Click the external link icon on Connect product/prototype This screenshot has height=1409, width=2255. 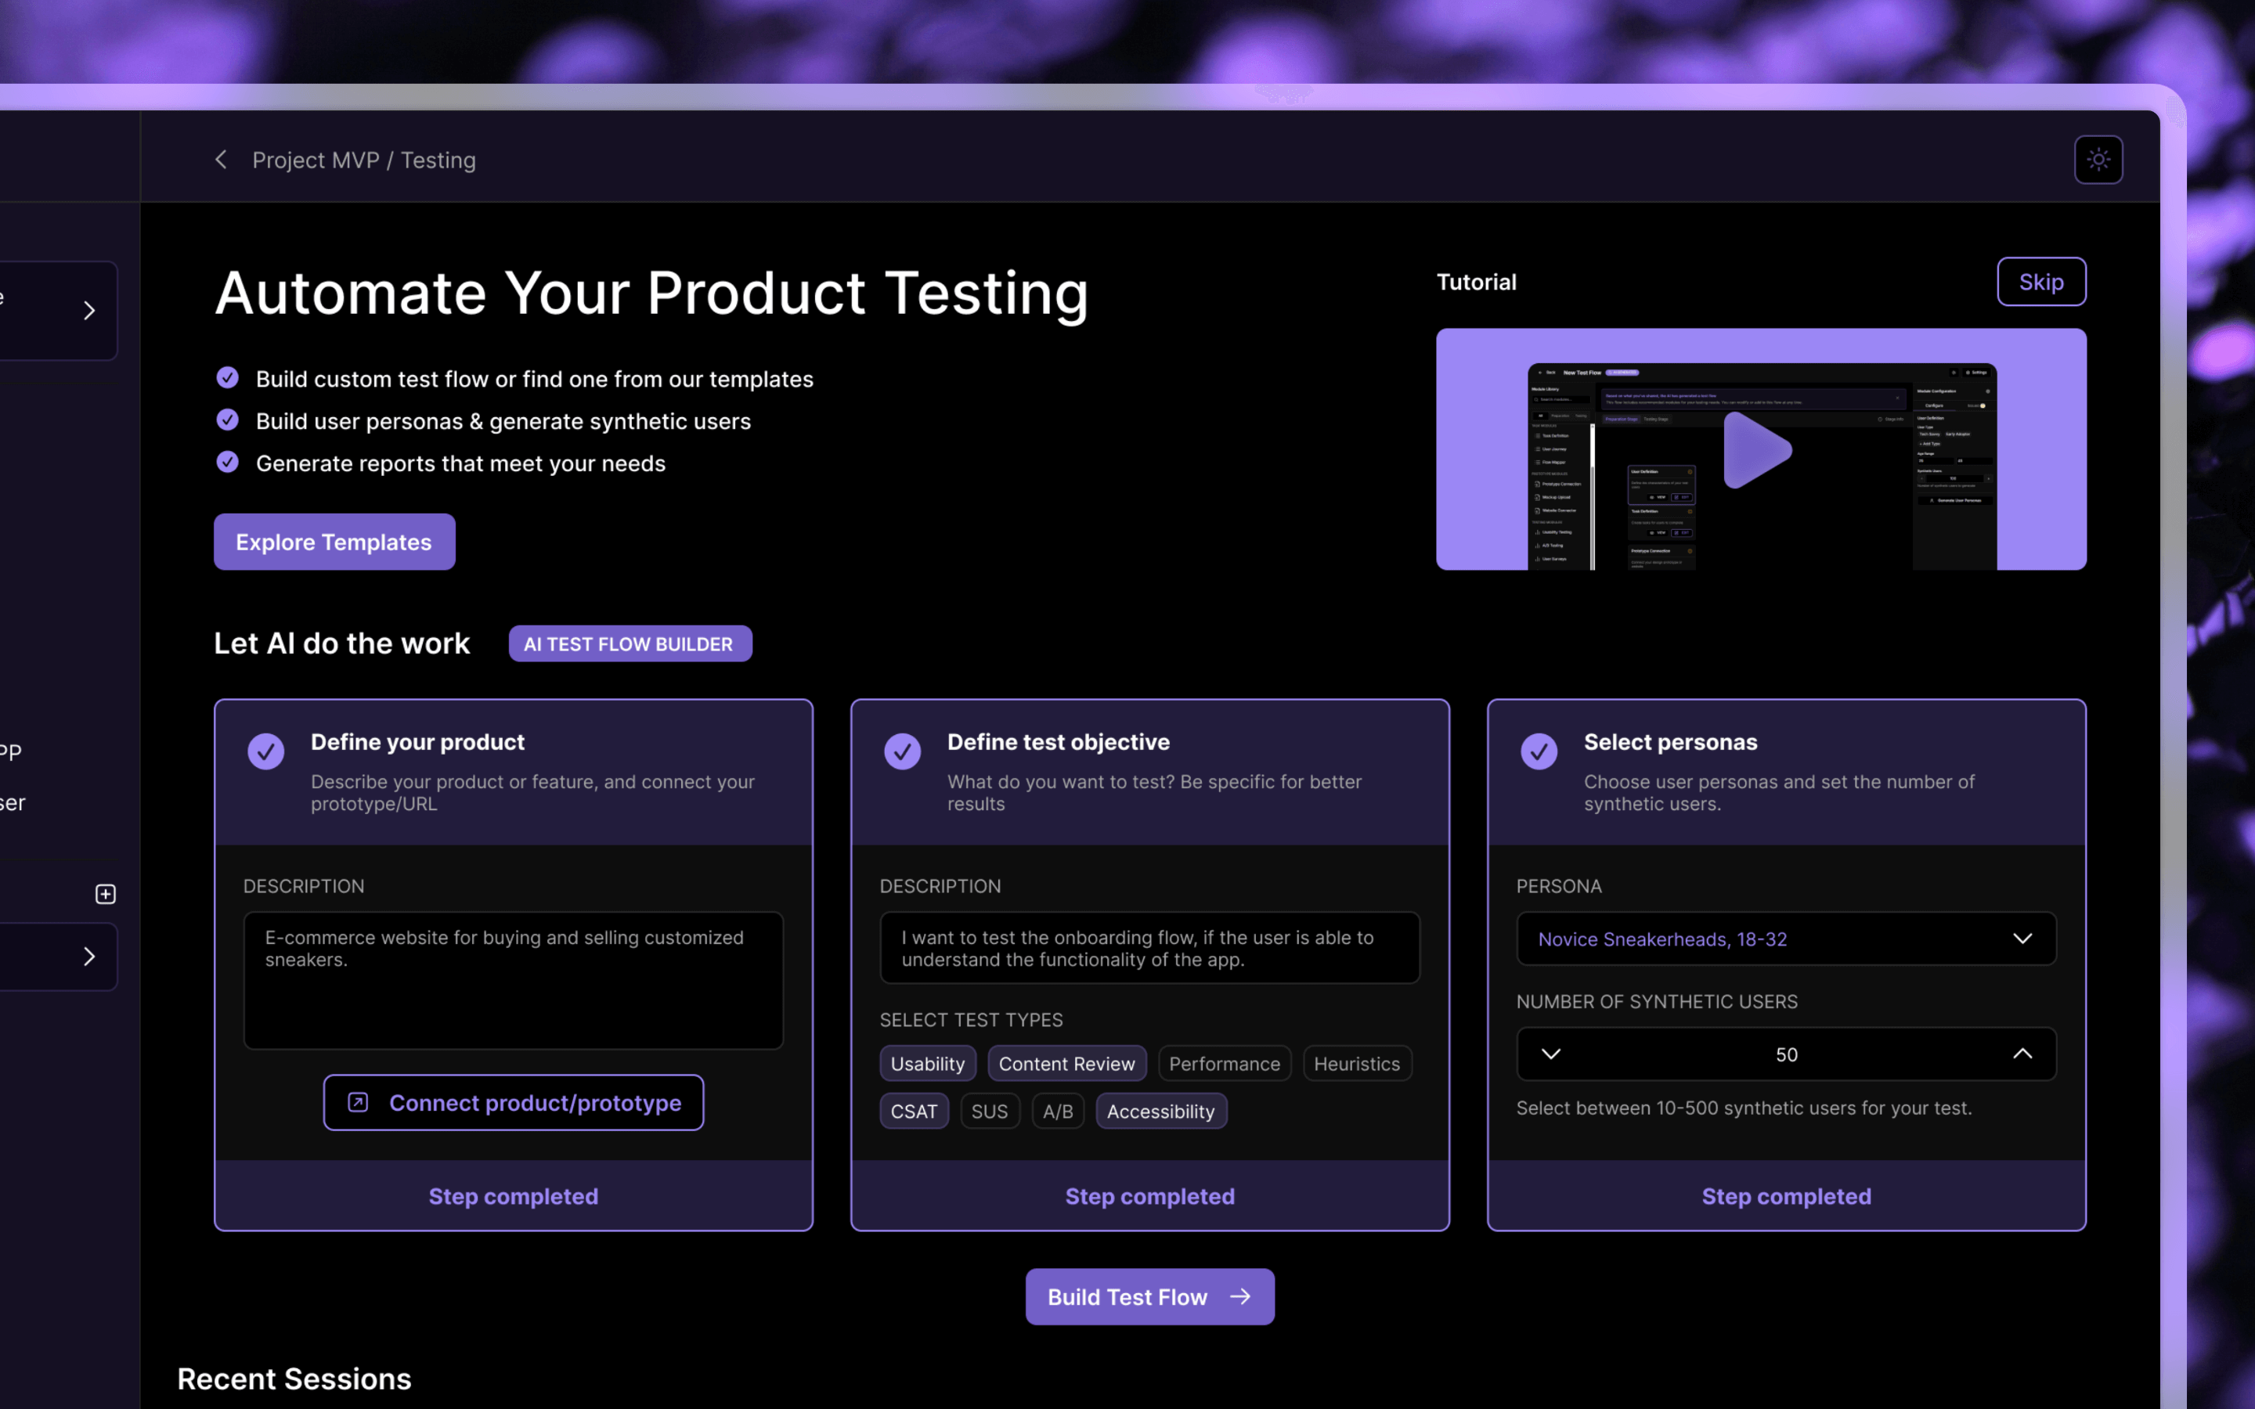tap(358, 1102)
